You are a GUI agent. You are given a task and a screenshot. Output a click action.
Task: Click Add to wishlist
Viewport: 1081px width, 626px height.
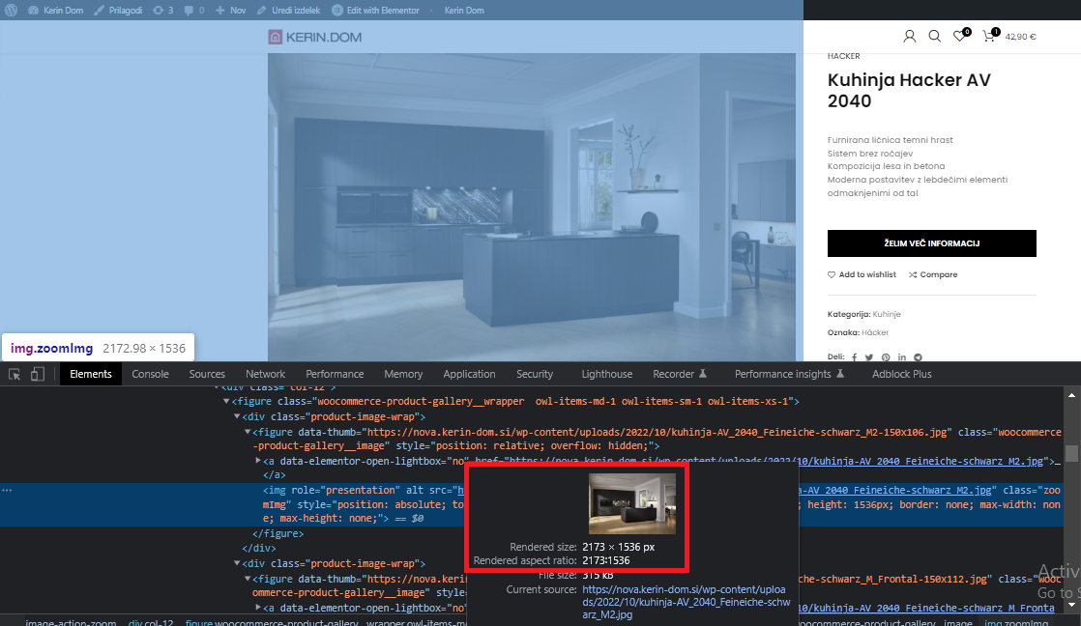pos(862,274)
